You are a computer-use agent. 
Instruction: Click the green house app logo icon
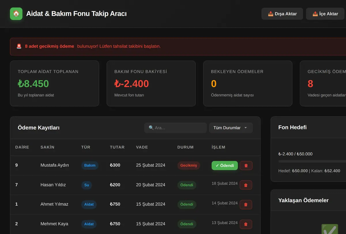[x=16, y=14]
